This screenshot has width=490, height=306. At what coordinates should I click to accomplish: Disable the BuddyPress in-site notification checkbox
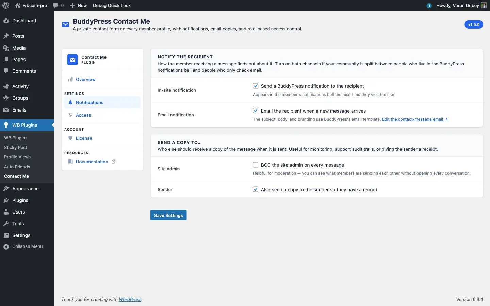point(256,86)
